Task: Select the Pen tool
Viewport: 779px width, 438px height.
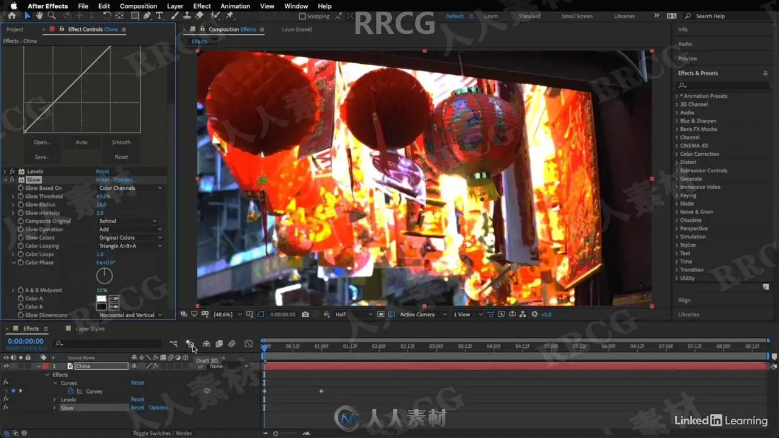Action: pyautogui.click(x=147, y=16)
